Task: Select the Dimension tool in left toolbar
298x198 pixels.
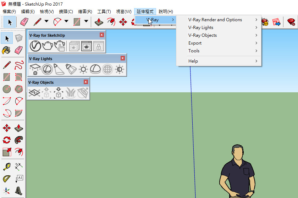Action: tap(19, 167)
